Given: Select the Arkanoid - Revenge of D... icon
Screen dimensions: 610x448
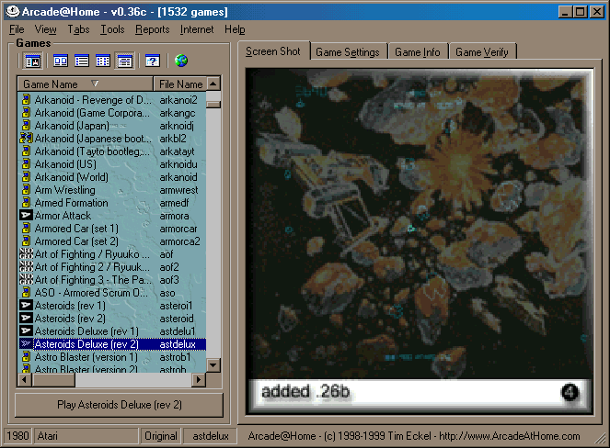Looking at the screenshot, I should (x=26, y=100).
